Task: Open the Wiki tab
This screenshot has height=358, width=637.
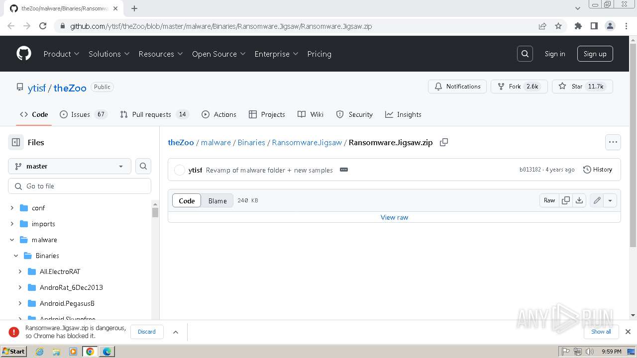Action: pyautogui.click(x=311, y=114)
